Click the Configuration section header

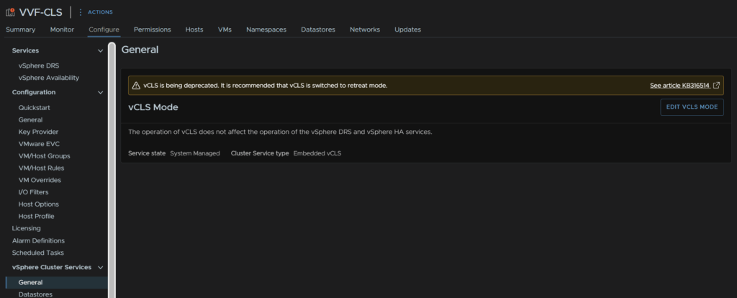pos(34,93)
